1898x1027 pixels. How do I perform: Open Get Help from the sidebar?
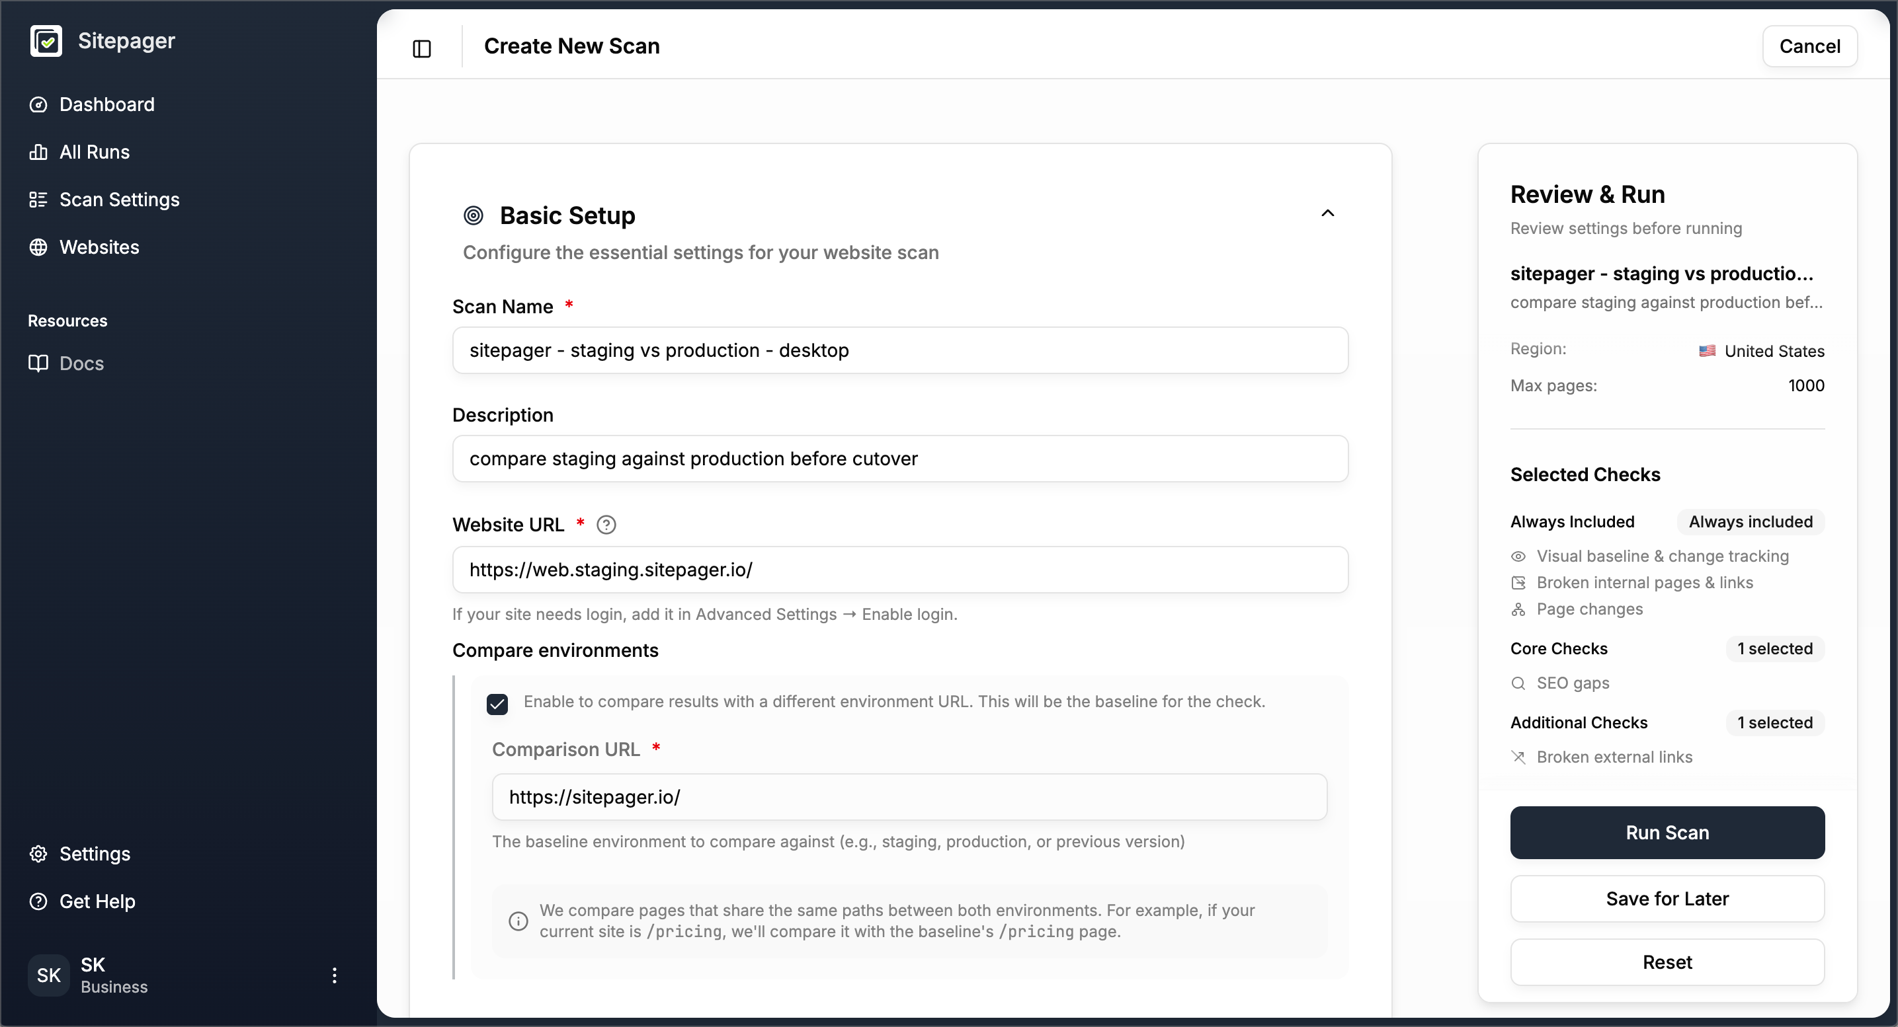pyautogui.click(x=97, y=901)
